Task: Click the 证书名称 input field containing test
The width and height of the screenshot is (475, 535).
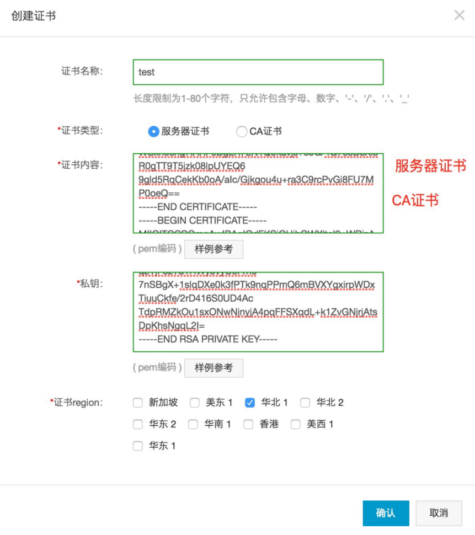Action: (258, 72)
